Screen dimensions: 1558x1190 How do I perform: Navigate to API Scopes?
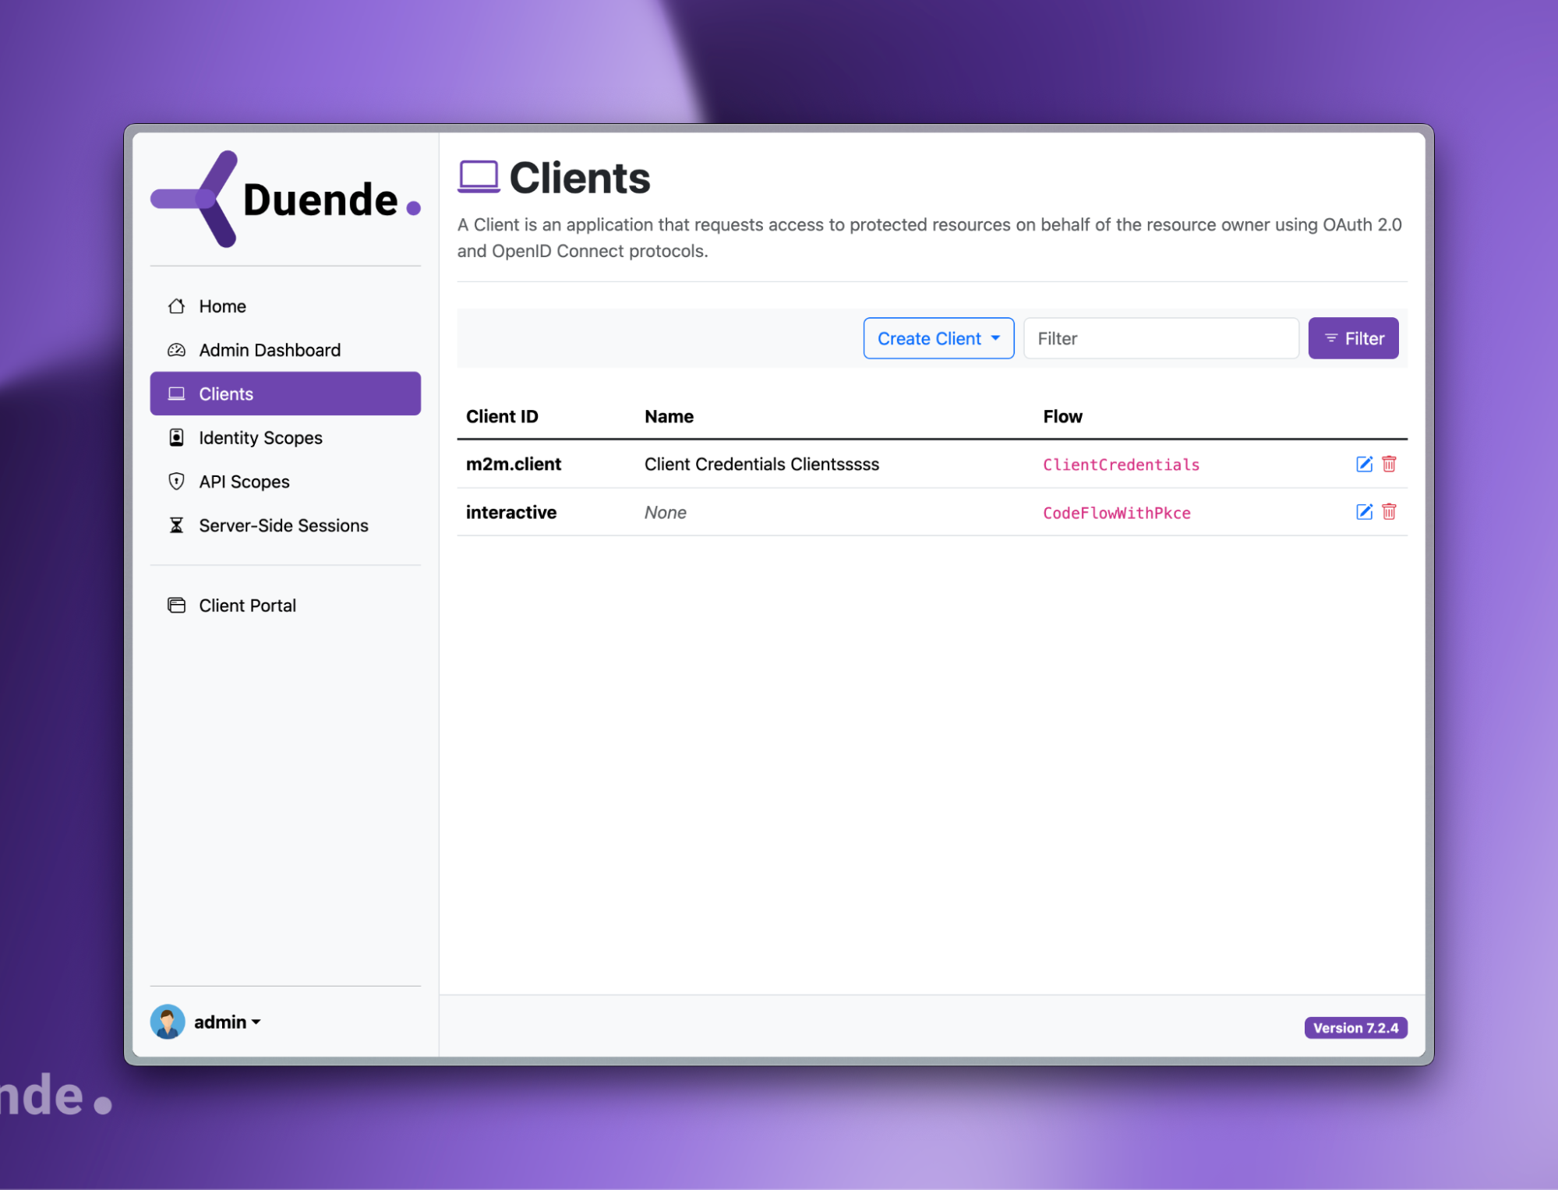[285, 482]
